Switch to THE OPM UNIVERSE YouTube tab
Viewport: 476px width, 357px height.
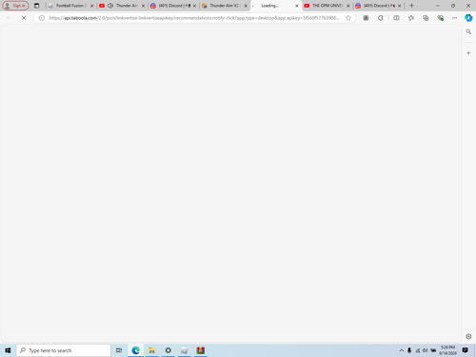pos(327,6)
